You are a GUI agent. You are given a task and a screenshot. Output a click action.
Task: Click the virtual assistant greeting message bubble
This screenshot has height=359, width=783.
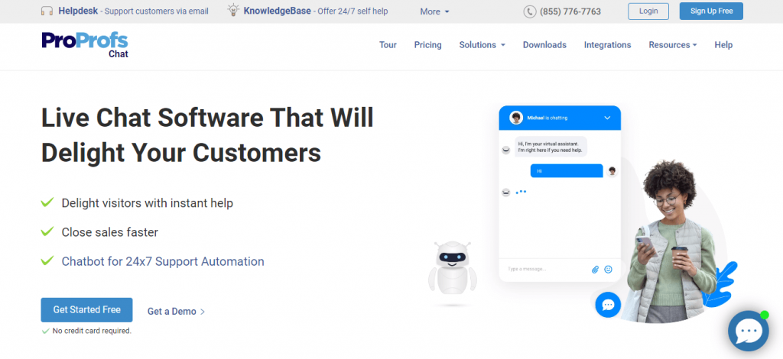click(549, 147)
